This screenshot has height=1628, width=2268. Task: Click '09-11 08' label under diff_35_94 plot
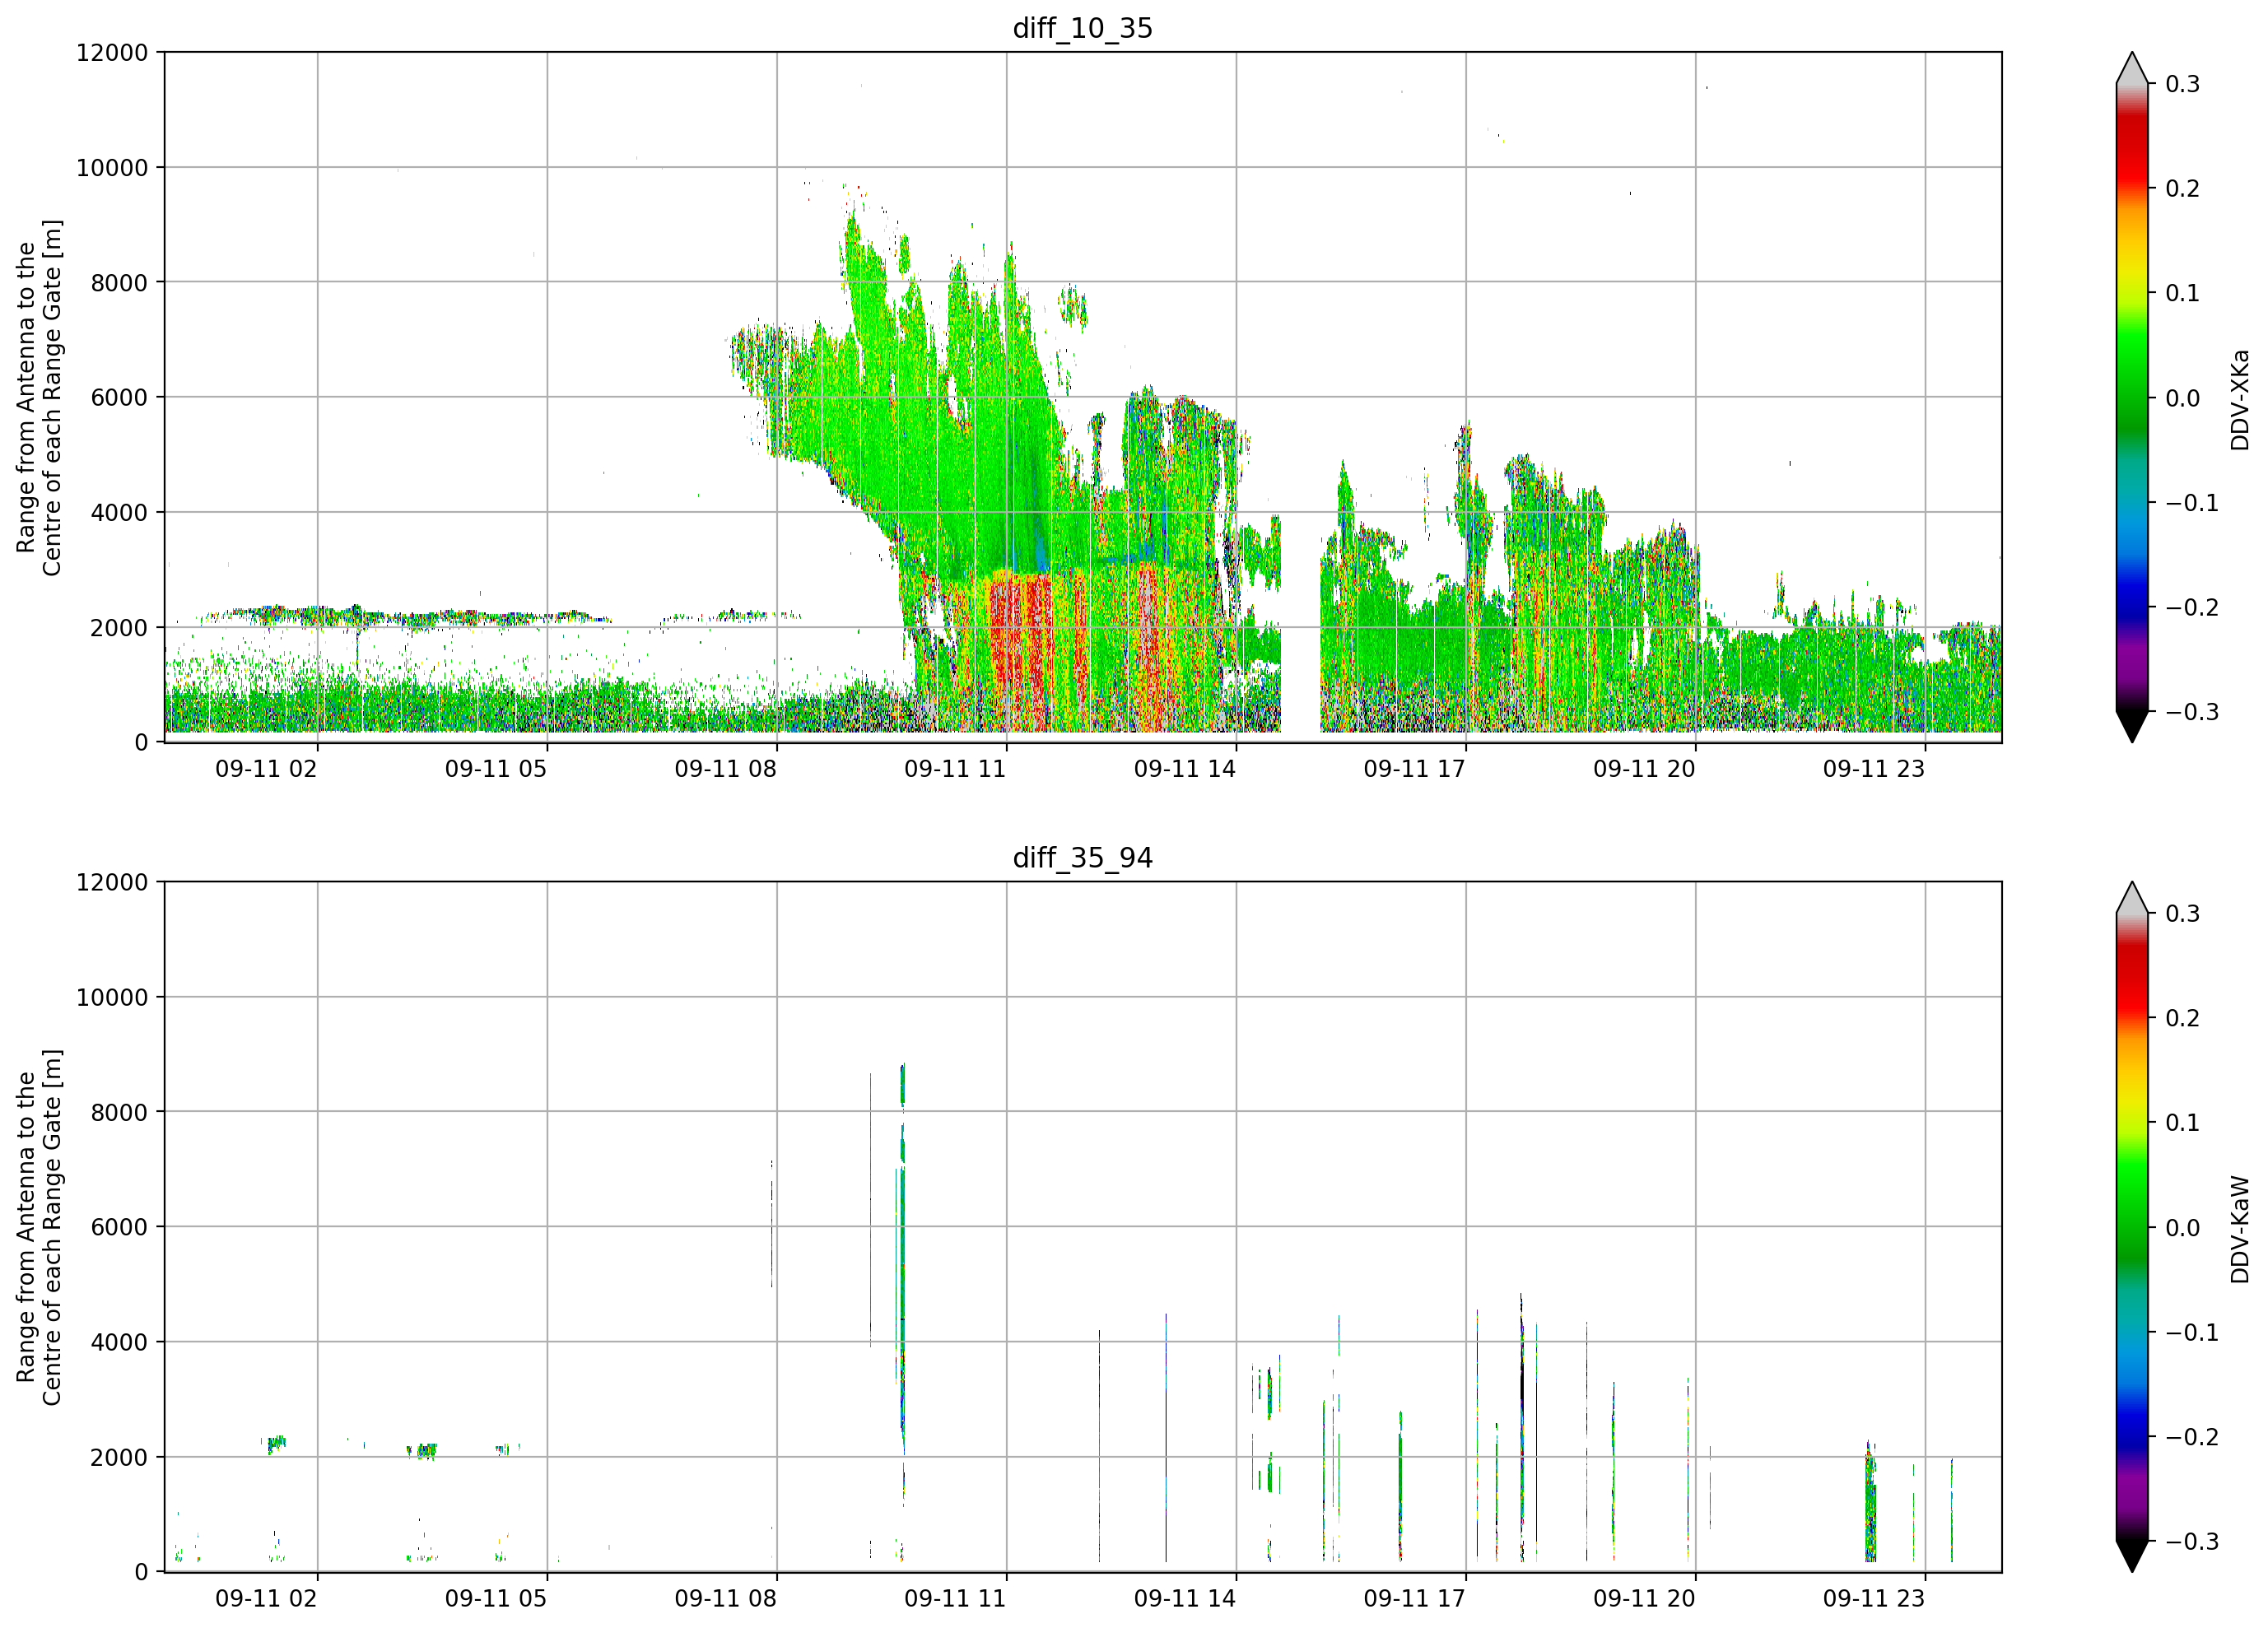point(726,1598)
